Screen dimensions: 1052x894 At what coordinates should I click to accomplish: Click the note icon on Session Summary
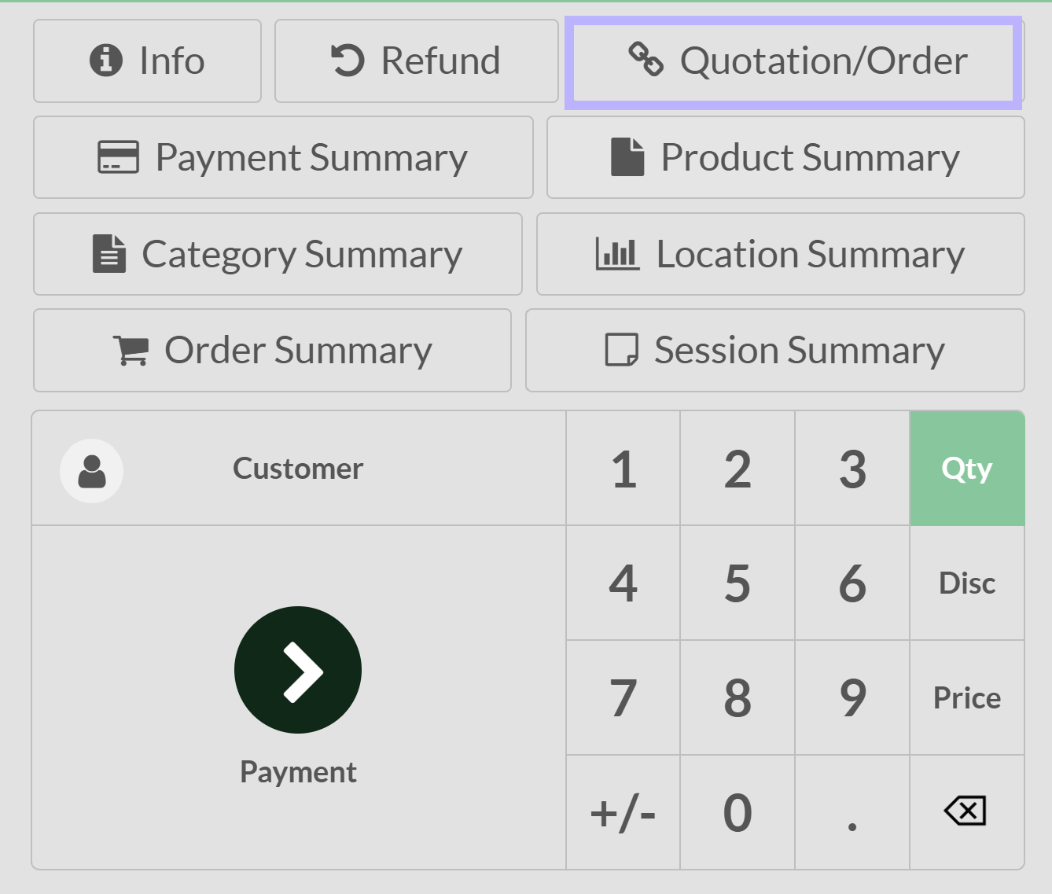(622, 350)
